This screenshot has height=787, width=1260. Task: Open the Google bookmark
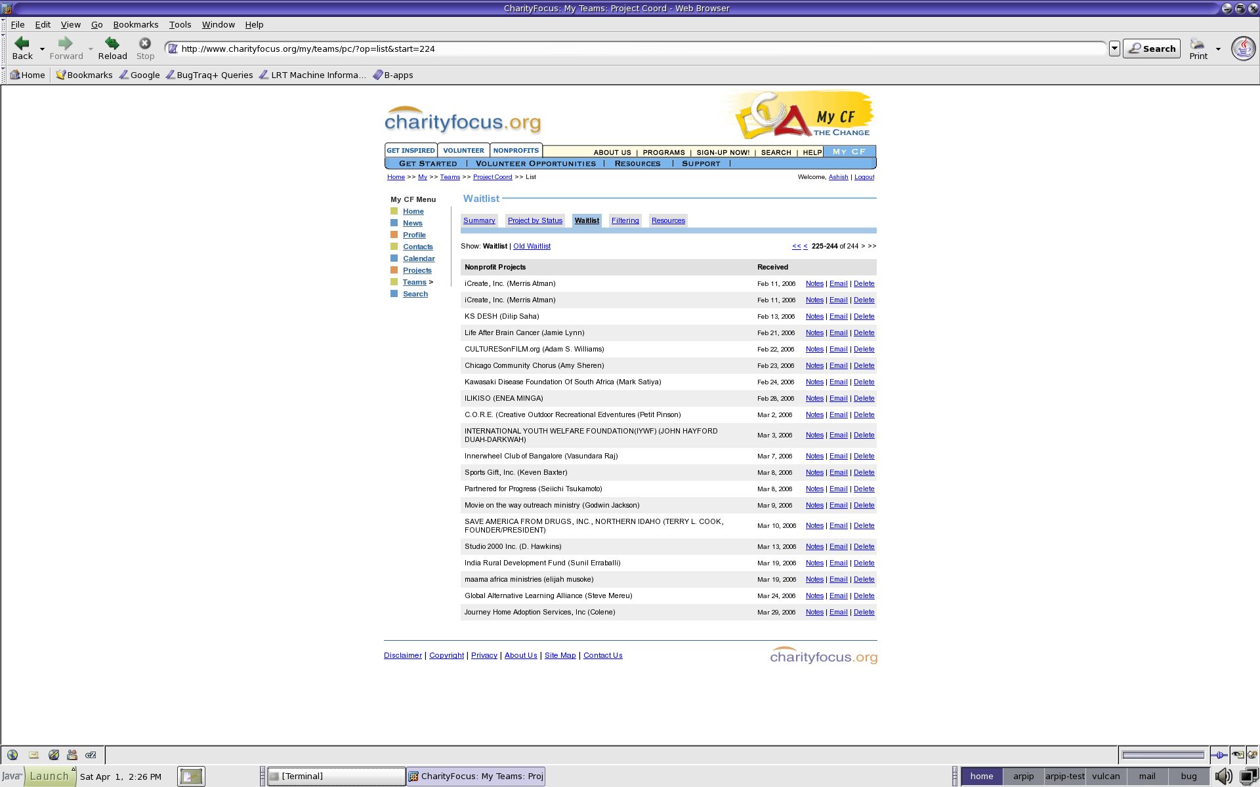(x=139, y=75)
